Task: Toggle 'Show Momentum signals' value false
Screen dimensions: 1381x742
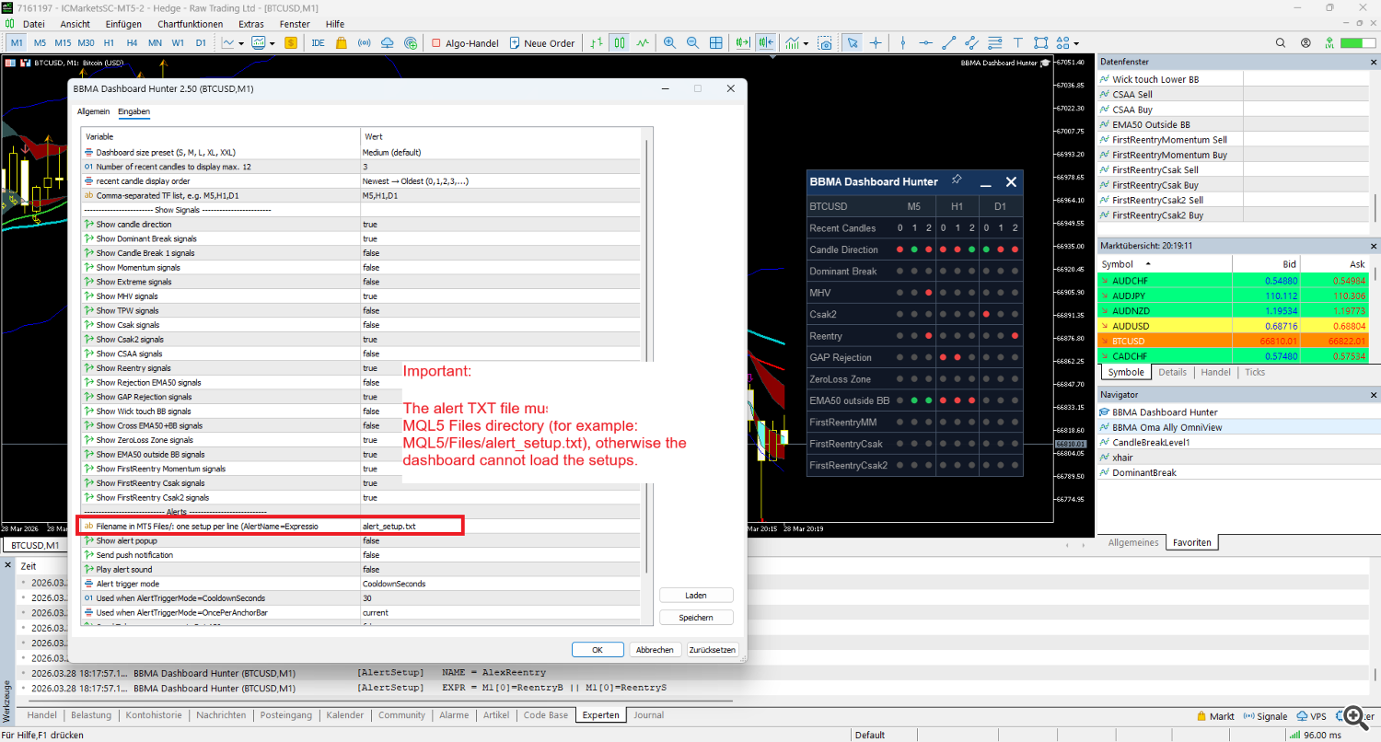Action: tap(501, 267)
